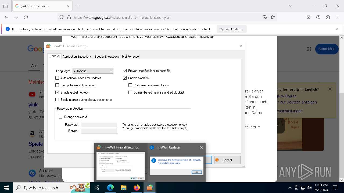
Task: Open Task View on the taskbar
Action: [97, 188]
